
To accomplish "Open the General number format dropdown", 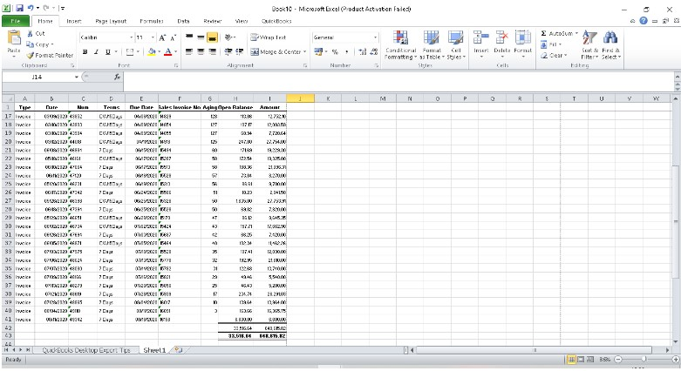I will 376,37.
